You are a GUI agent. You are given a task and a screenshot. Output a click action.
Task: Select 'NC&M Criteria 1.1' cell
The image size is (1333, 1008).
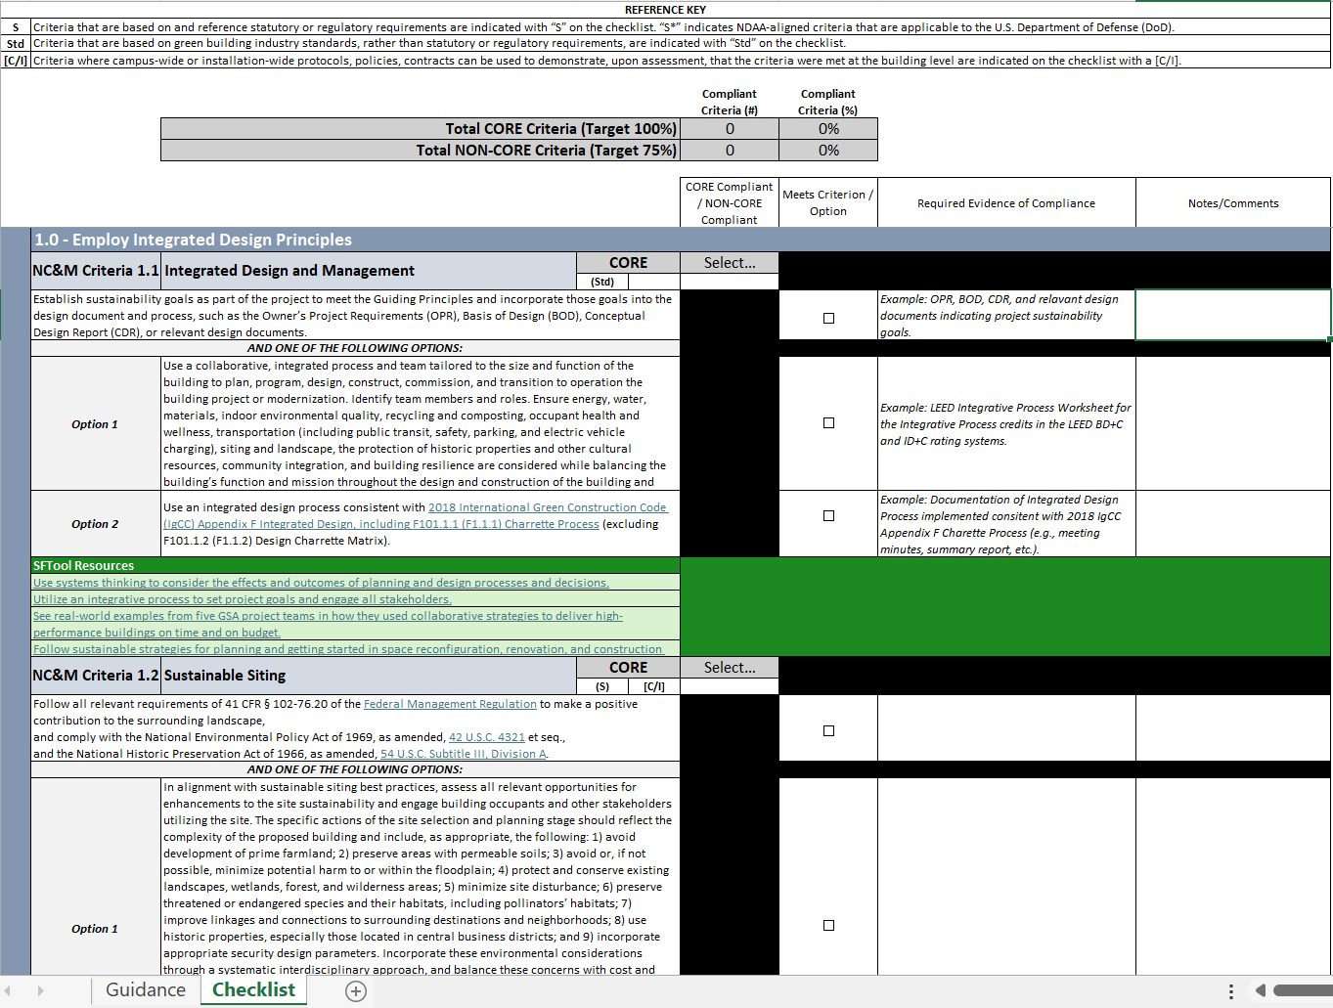coord(96,271)
